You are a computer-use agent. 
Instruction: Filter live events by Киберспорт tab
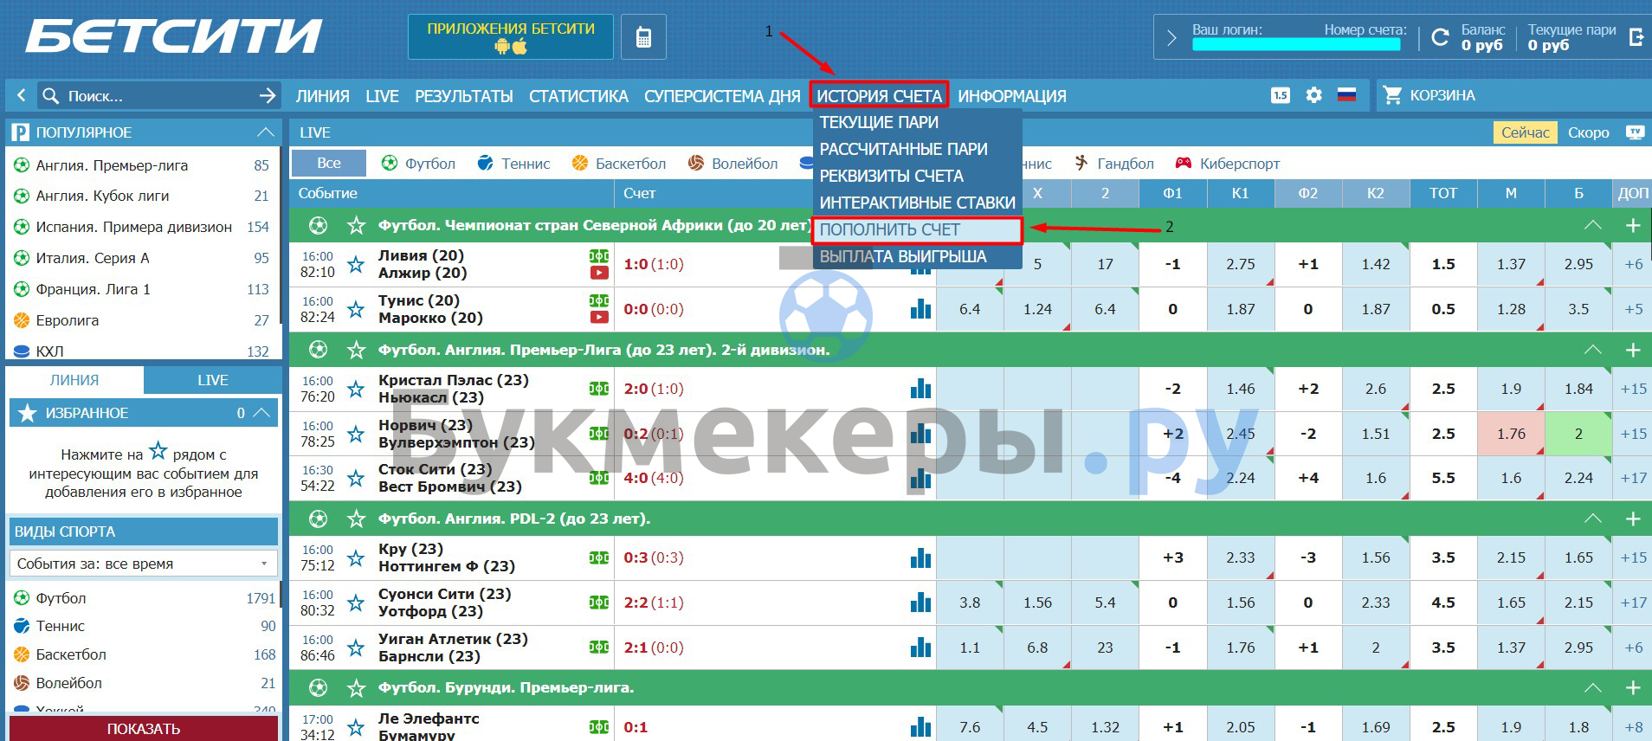click(x=1228, y=164)
